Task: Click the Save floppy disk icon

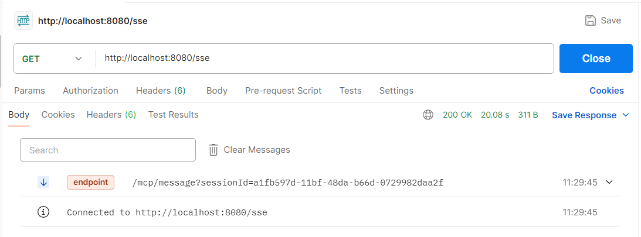Action: (591, 20)
